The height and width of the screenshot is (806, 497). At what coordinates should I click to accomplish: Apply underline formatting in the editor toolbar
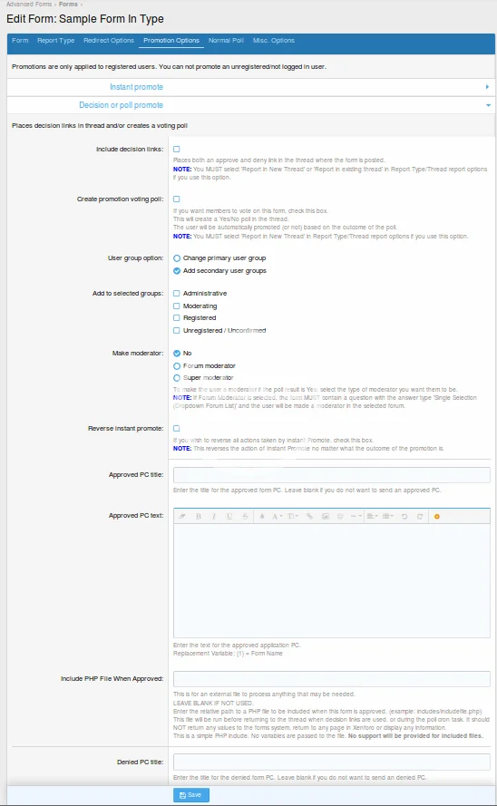(x=229, y=516)
